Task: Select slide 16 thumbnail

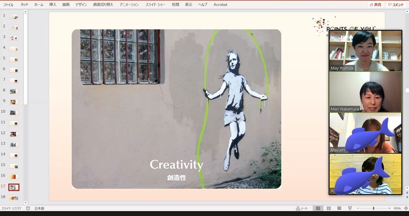Action: [14, 177]
